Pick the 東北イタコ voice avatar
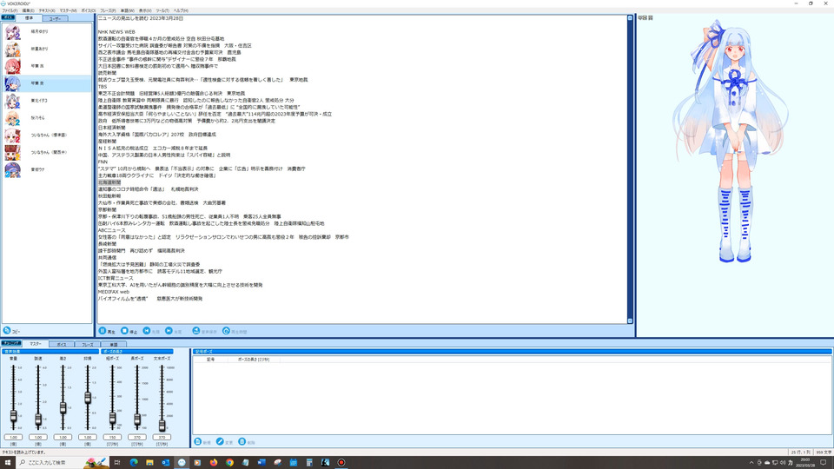 pos(13,101)
